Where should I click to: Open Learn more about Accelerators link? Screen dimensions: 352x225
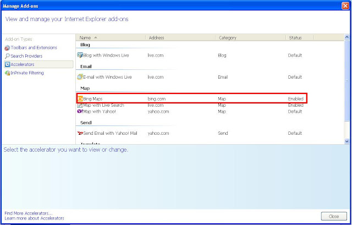(34, 218)
